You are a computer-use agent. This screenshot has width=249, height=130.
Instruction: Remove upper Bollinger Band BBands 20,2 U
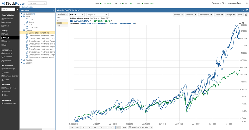click(x=136, y=23)
